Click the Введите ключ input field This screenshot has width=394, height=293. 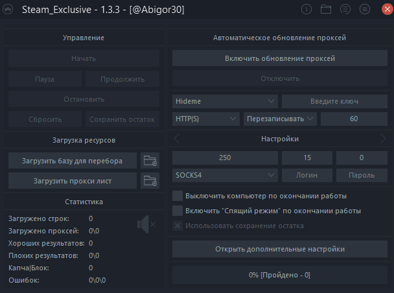point(334,101)
